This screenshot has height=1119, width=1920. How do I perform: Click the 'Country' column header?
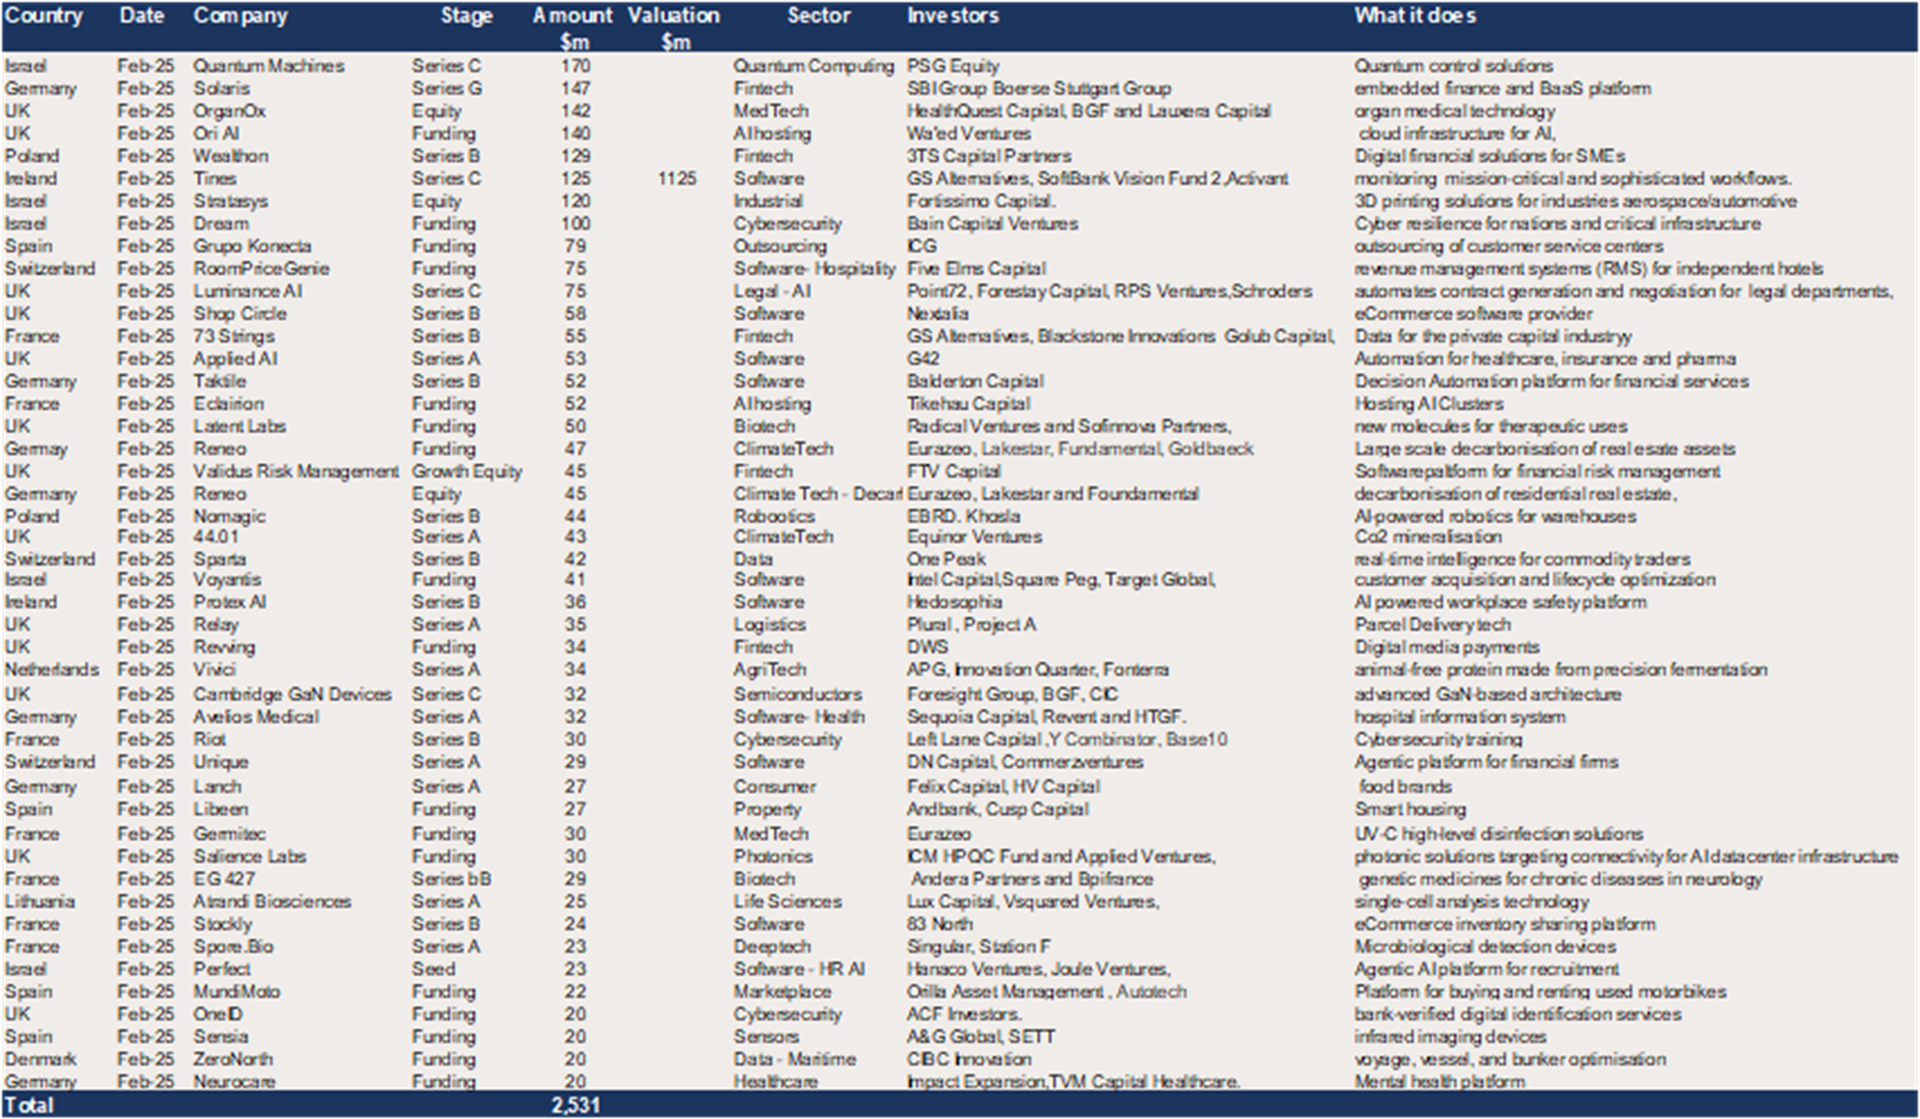coord(44,16)
